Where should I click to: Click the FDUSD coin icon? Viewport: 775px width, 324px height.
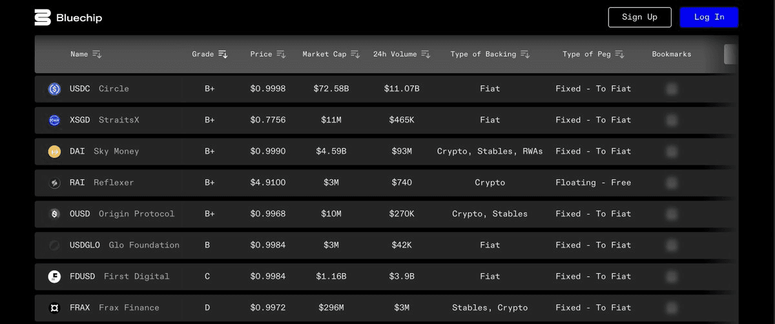55,276
